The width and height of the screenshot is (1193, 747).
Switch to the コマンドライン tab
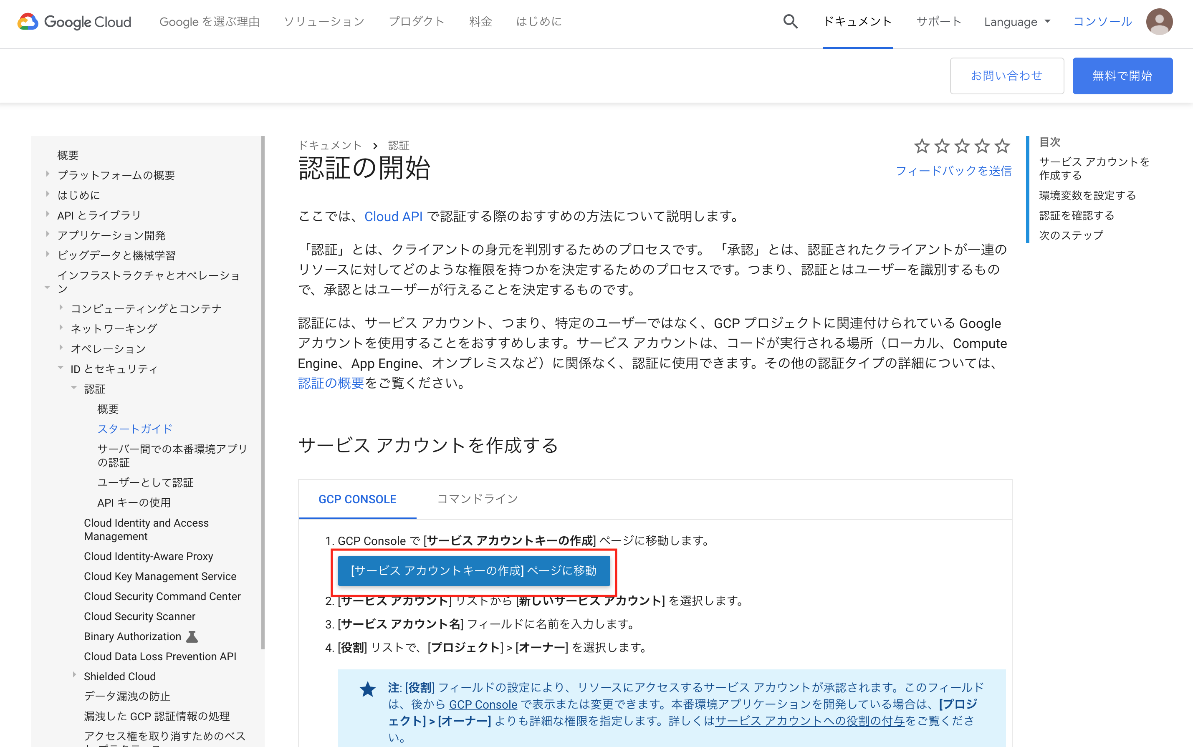pos(476,499)
